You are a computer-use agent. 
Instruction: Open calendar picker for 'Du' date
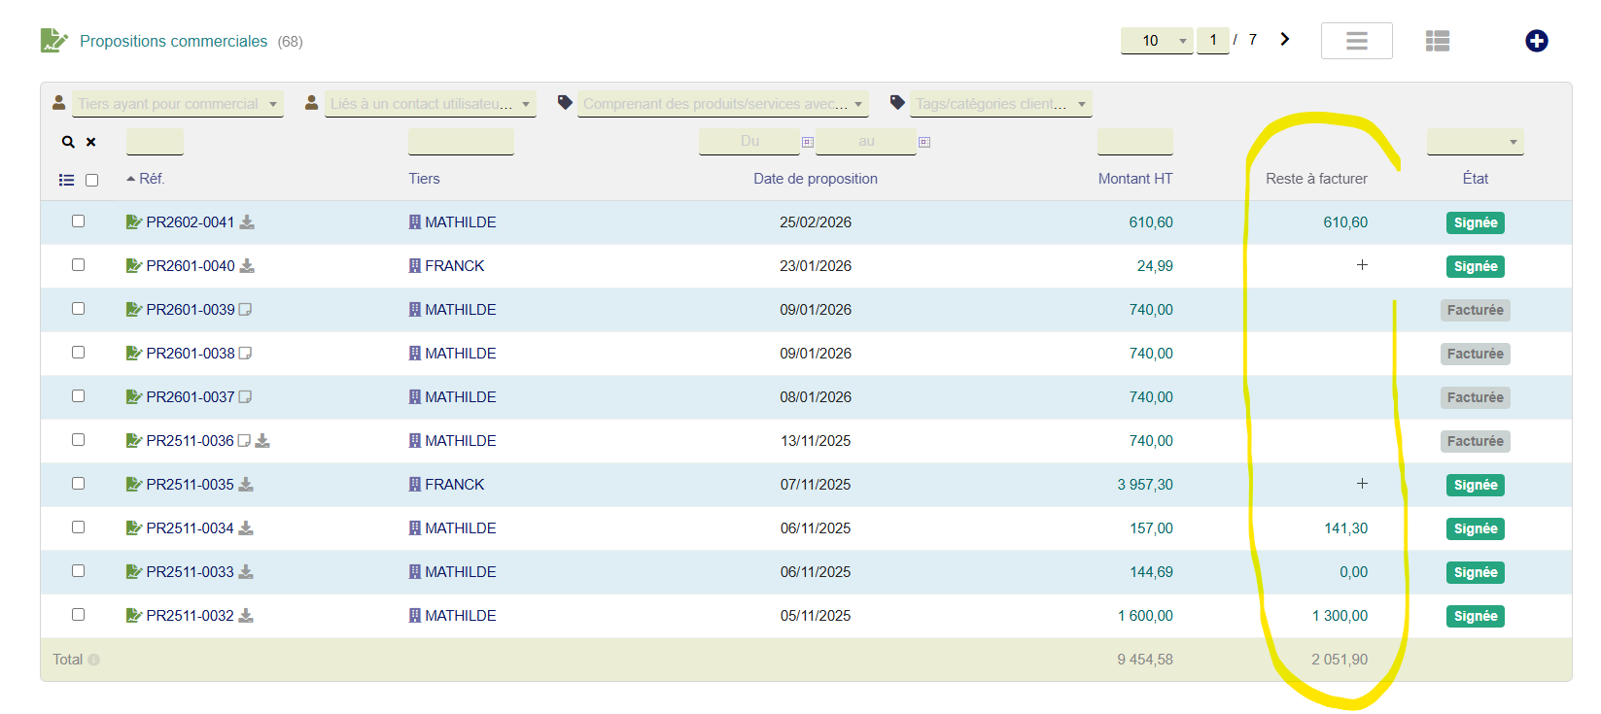807,142
